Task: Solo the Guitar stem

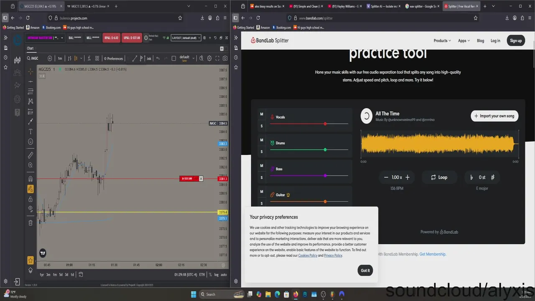Action: (x=262, y=203)
